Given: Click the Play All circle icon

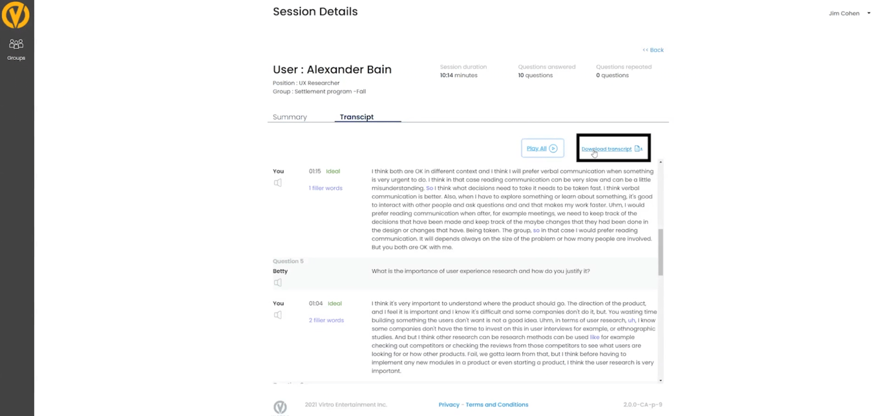Looking at the screenshot, I should [x=553, y=149].
